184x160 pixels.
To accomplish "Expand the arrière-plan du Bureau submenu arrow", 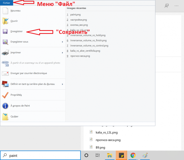I will [62, 84].
